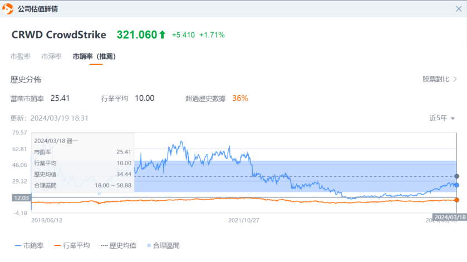The width and height of the screenshot is (467, 262).
Task: Click the tooltip 合理區間 18.00 ~ 50.88 row
Action: 82,185
